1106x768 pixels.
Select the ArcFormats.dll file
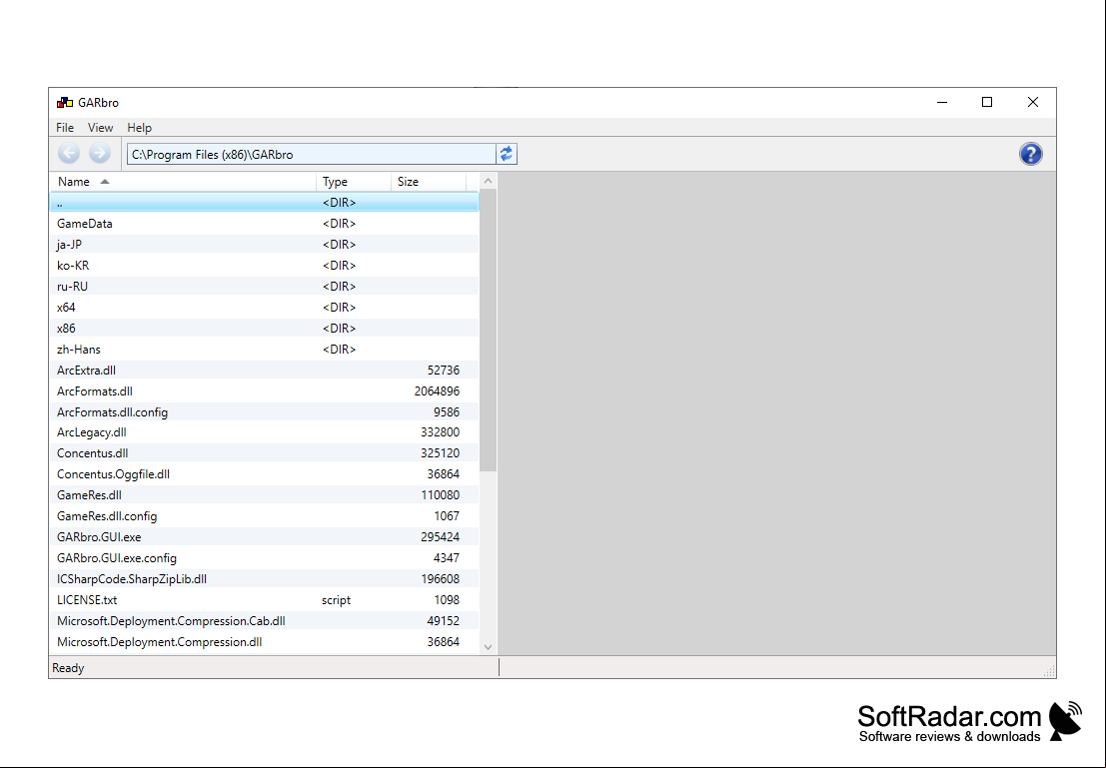[x=265, y=390]
